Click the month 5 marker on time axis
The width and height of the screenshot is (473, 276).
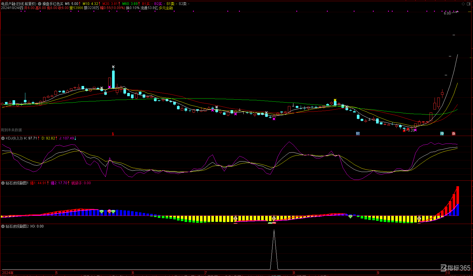pos(57,273)
